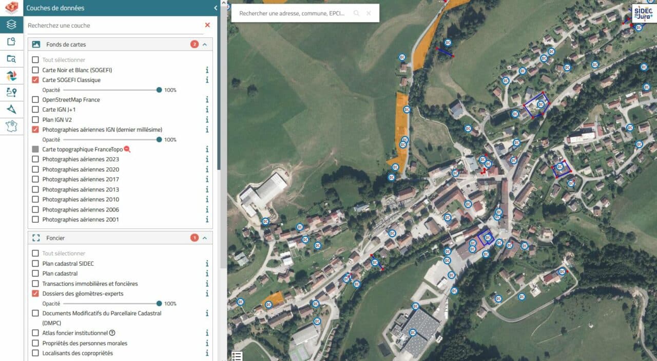Image resolution: width=657 pixels, height=361 pixels.
Task: Enable the OpenStreetMap France layer
Action: point(35,99)
